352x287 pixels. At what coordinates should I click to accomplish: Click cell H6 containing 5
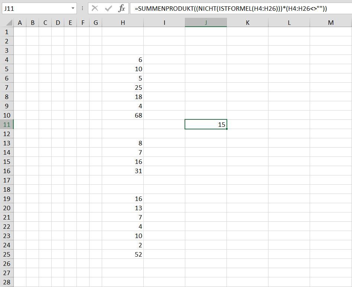pos(123,78)
